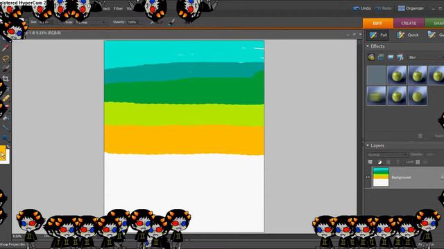This screenshot has width=444, height=249.
Task: Toggle Background layer visibility eye
Action: 368,177
